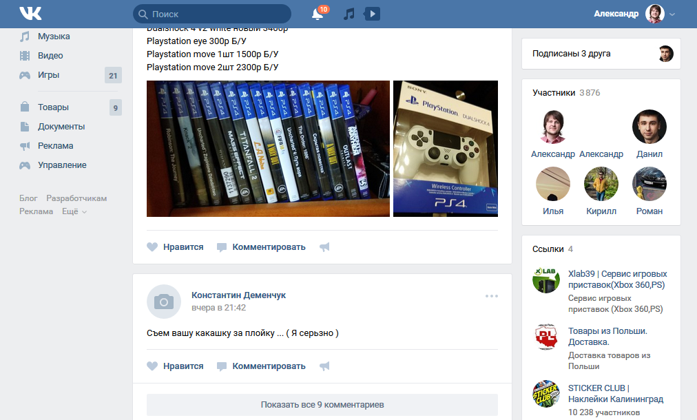Open Товары из Польши logo icon

(546, 337)
